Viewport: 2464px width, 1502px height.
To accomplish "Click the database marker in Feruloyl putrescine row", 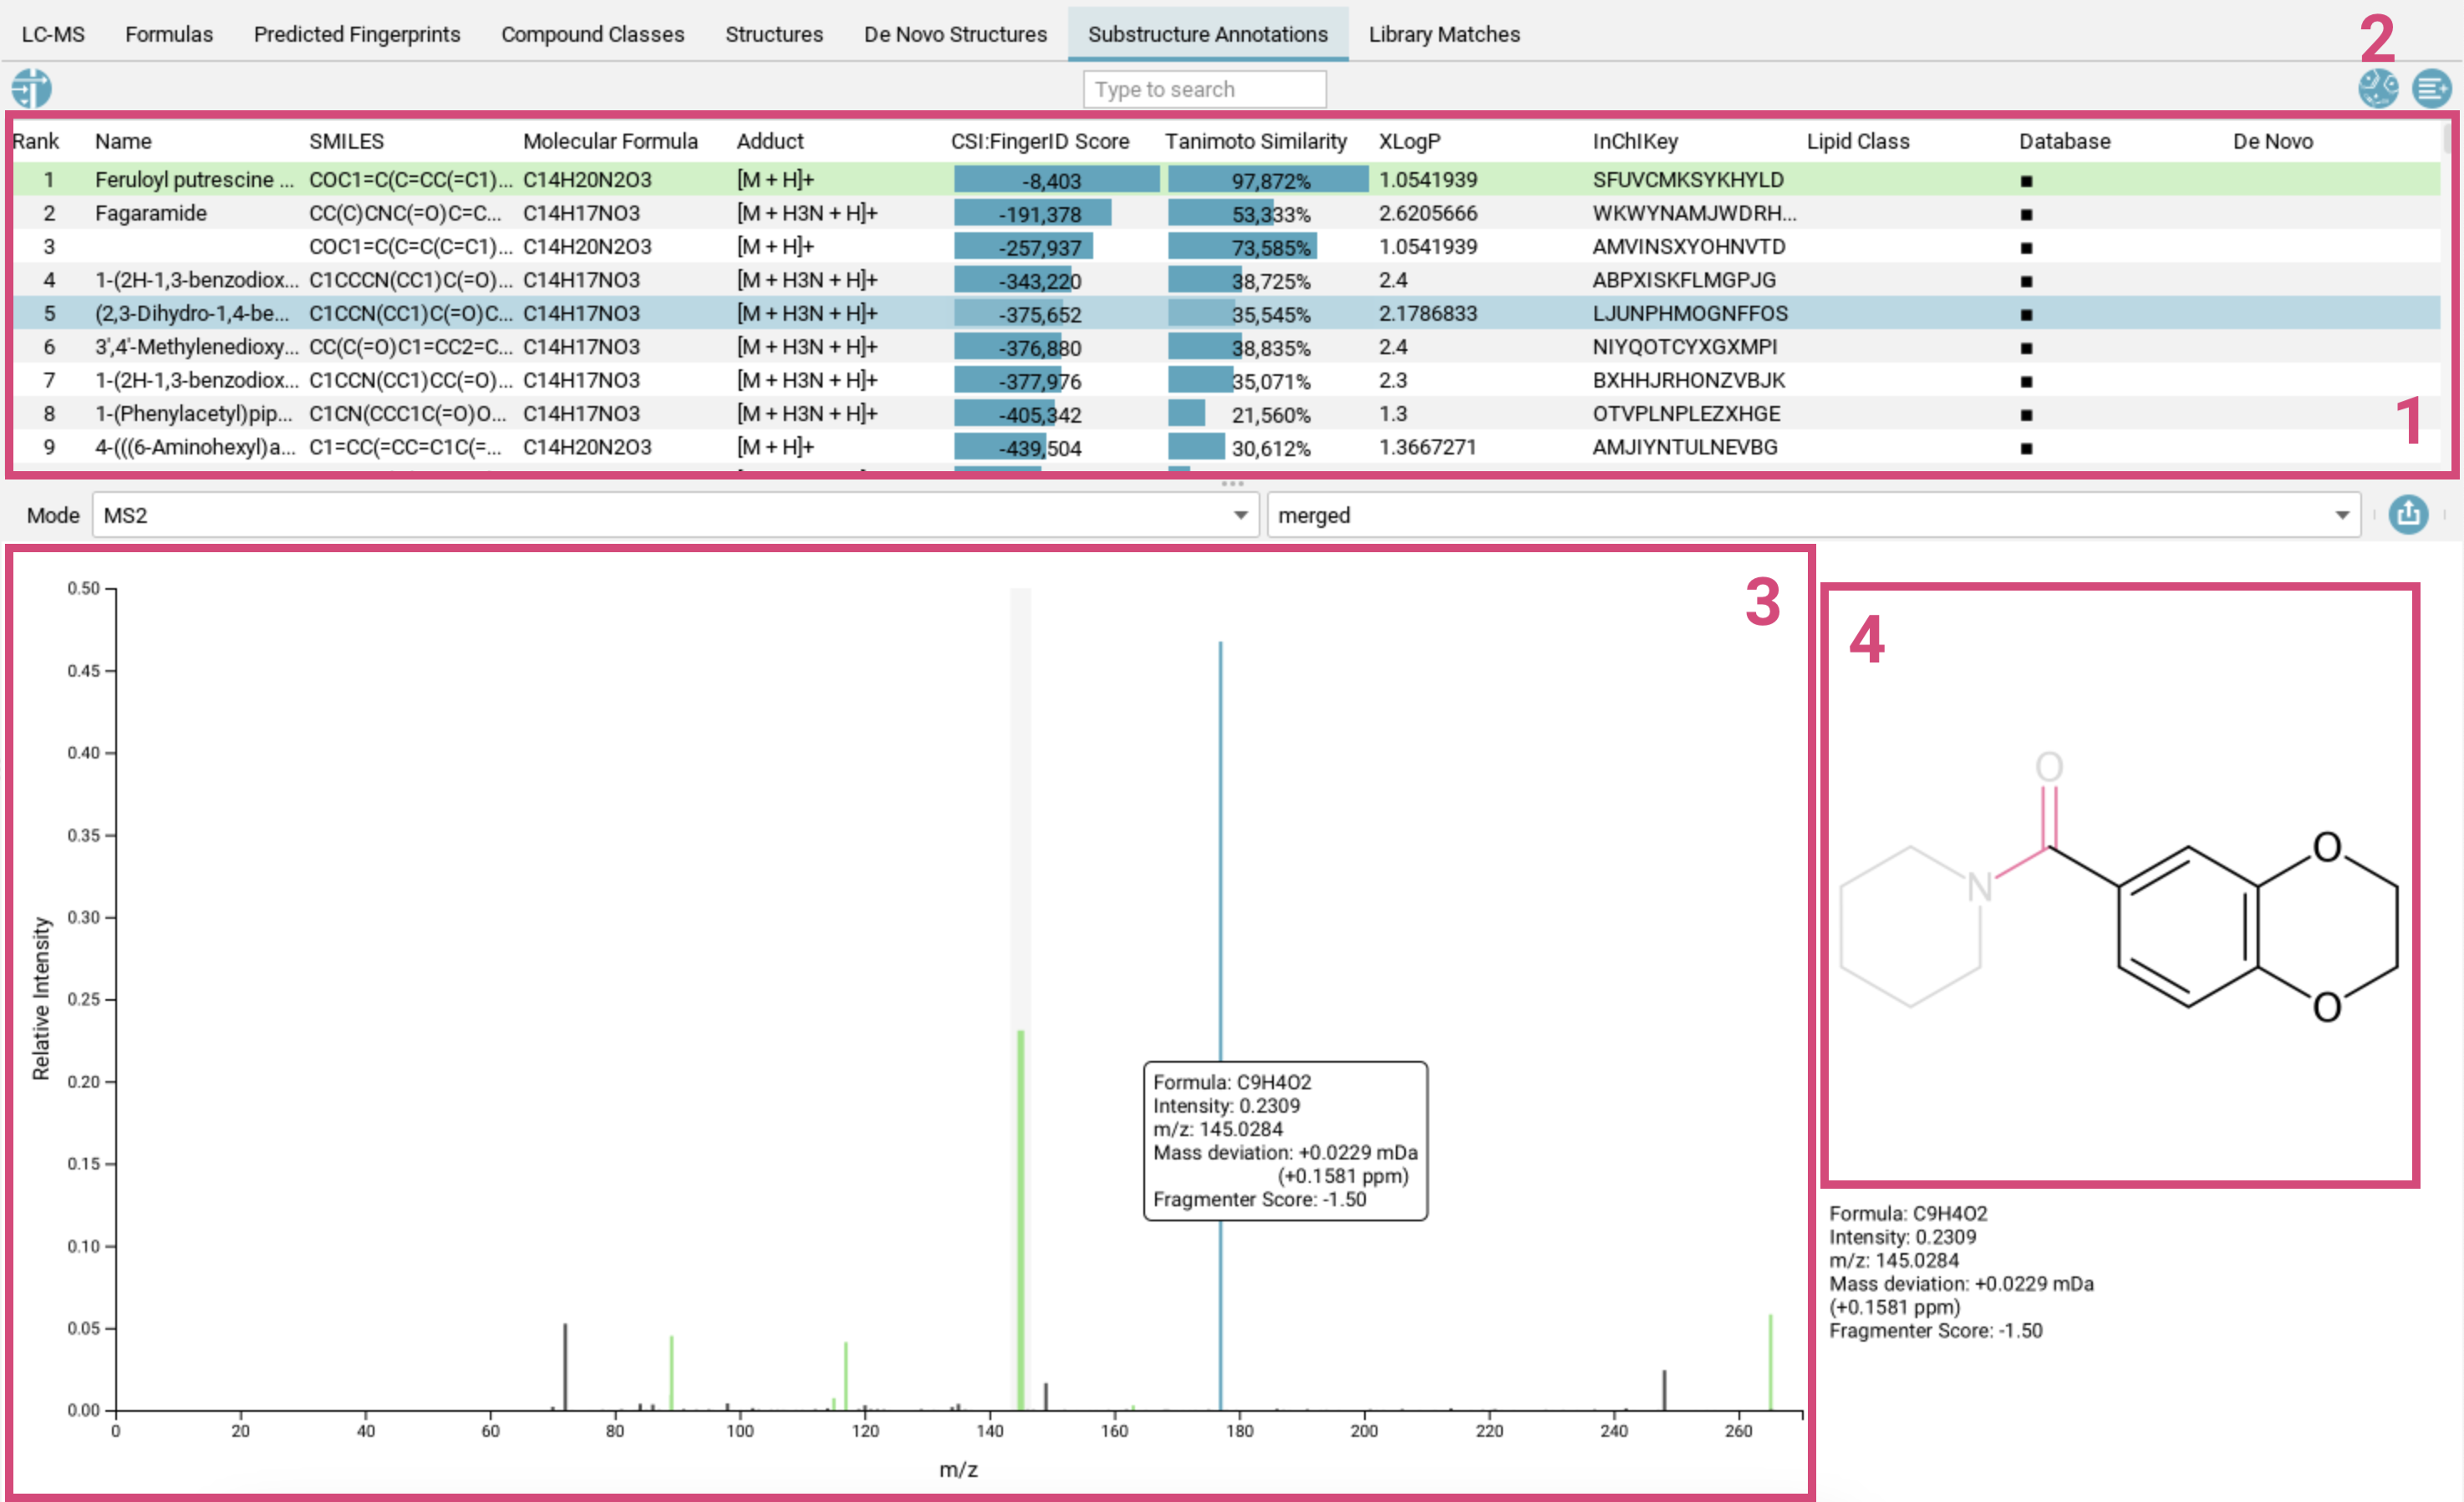I will 2026,181.
